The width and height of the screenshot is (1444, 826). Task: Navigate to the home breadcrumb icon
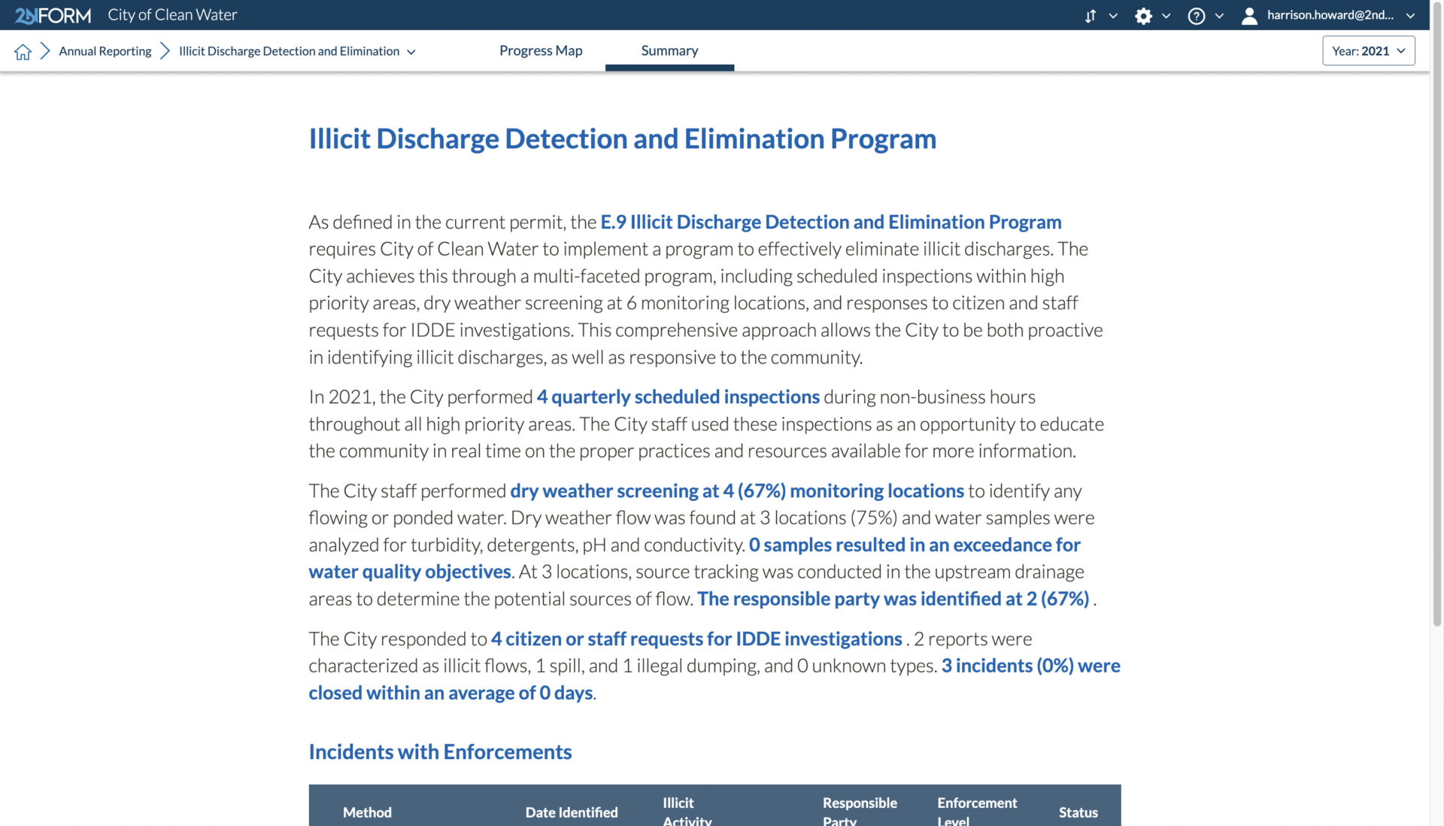pyautogui.click(x=23, y=50)
